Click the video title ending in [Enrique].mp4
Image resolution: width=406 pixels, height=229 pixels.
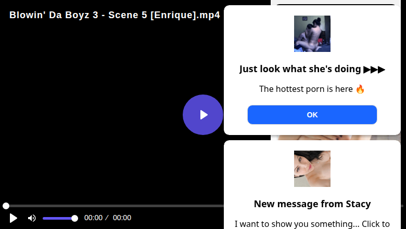coord(115,15)
